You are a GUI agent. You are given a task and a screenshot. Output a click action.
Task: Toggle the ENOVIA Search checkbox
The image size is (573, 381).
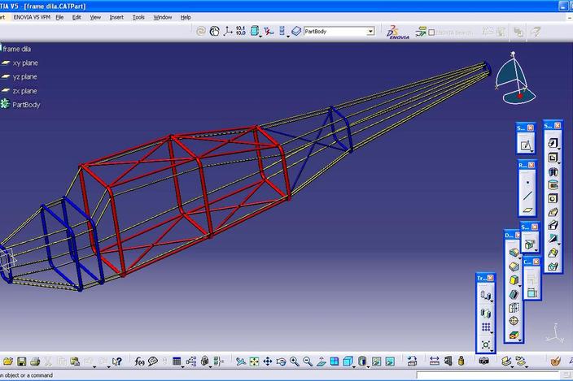pos(431,32)
